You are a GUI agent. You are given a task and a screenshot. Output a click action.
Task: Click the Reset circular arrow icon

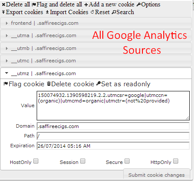[92, 12]
